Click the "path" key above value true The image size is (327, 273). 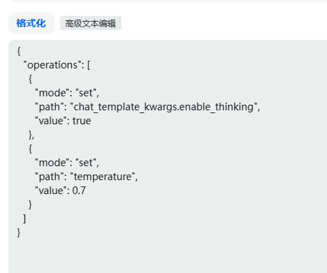click(49, 107)
